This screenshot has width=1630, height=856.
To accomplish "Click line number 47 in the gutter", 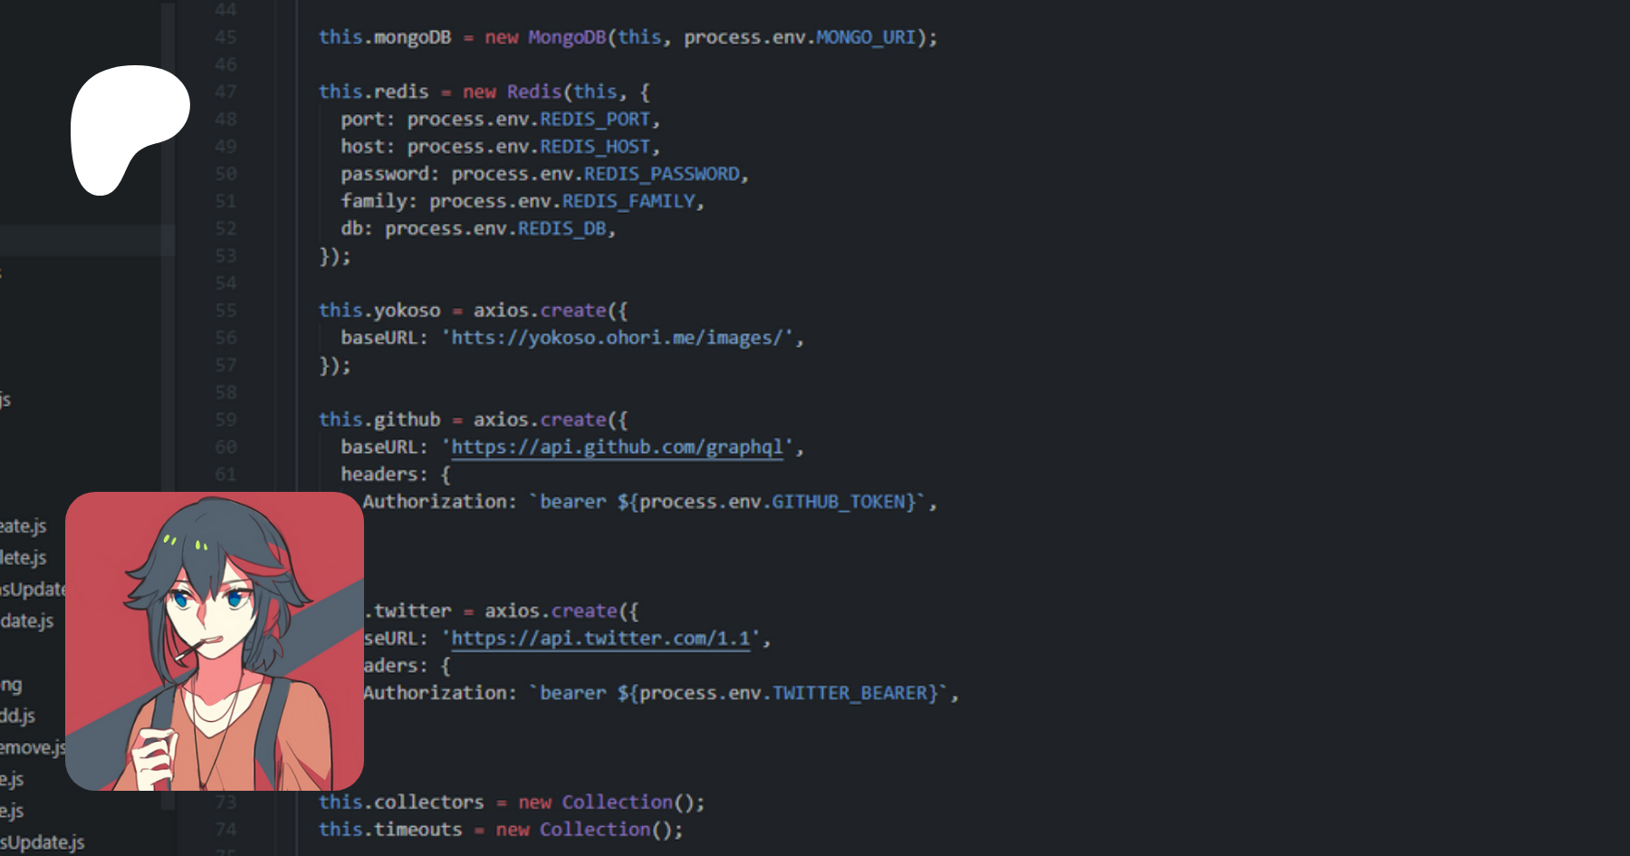I will 225,92.
